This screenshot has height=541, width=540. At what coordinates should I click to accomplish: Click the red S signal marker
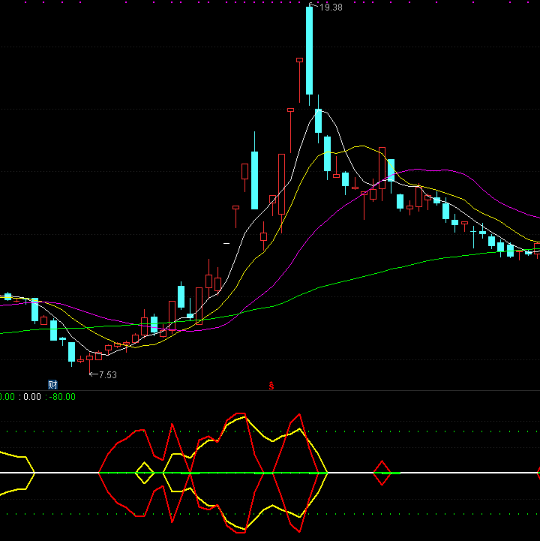pos(271,386)
